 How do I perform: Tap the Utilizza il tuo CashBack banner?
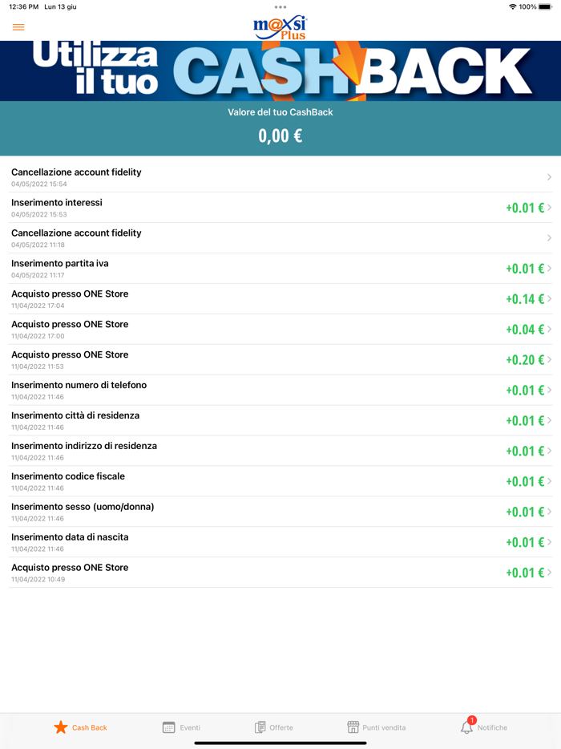[280, 71]
